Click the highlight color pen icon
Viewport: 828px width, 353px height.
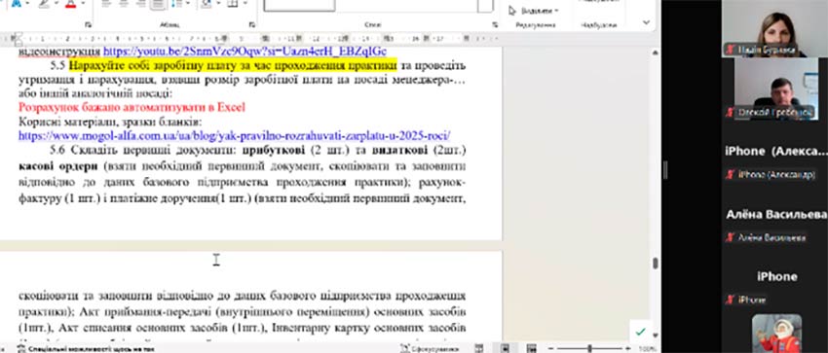44,4
